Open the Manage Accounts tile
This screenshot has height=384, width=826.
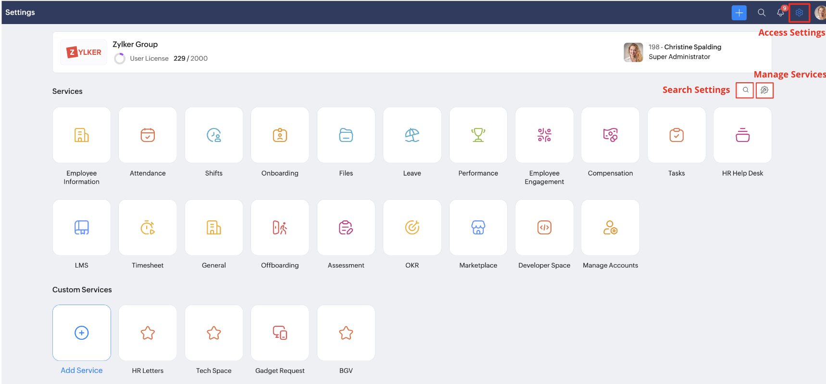[611, 228]
